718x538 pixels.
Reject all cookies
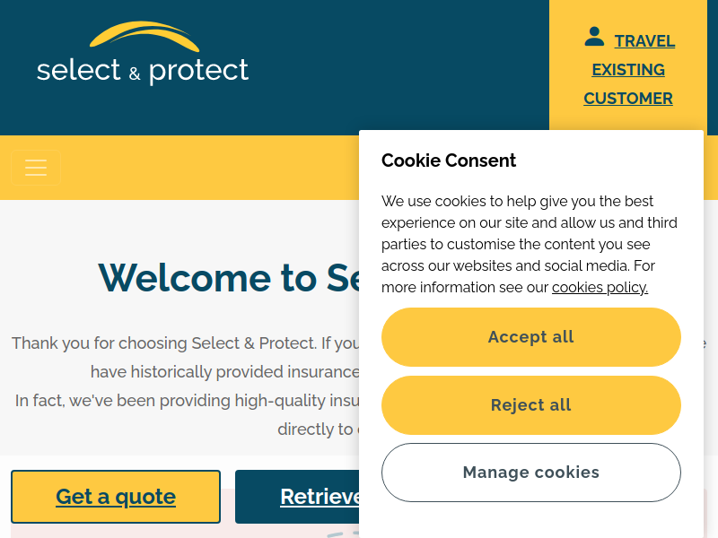[x=530, y=405]
